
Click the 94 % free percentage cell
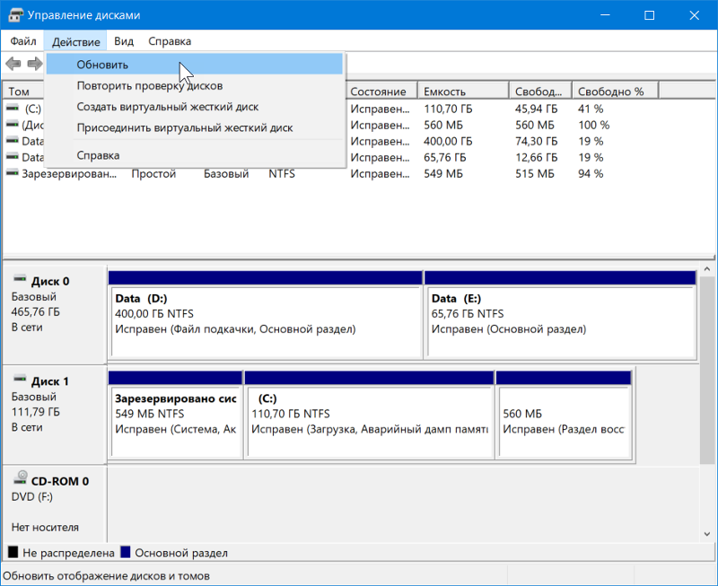point(591,173)
